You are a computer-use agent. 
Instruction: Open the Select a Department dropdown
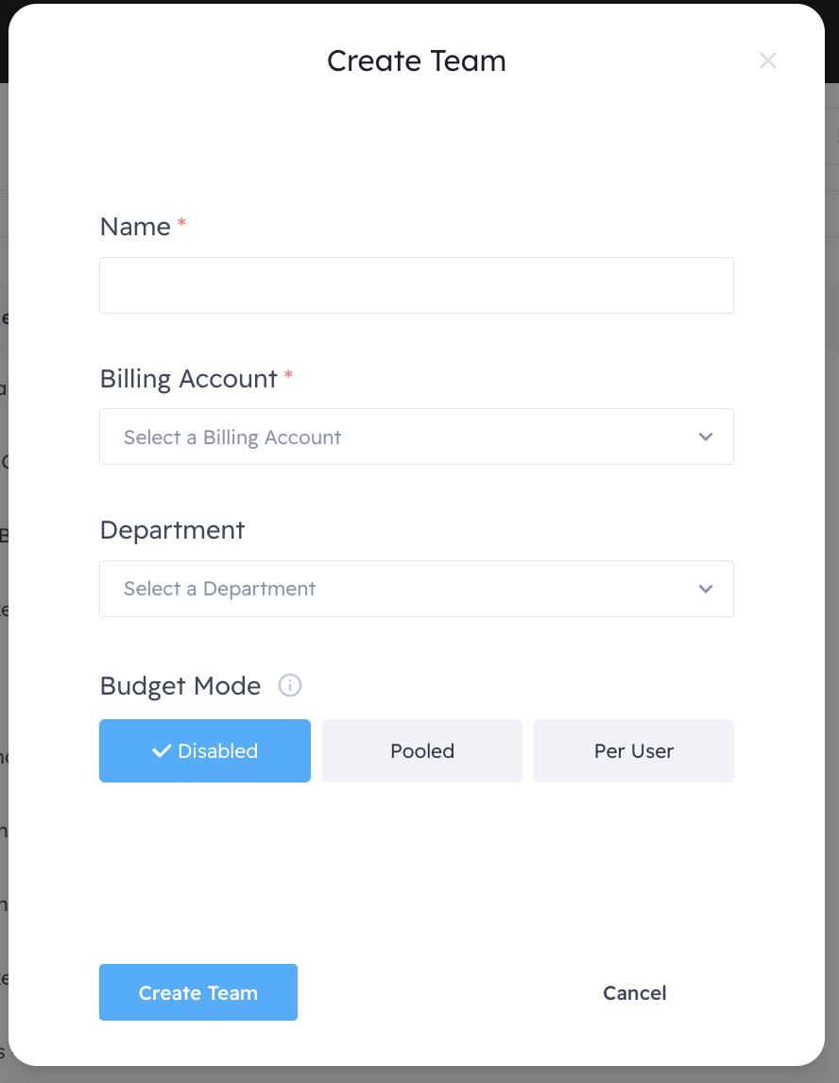[x=417, y=588]
